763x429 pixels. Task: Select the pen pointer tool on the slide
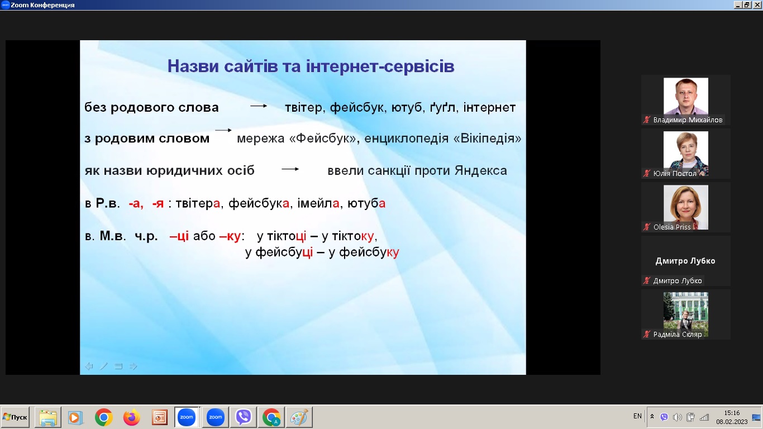pyautogui.click(x=103, y=366)
